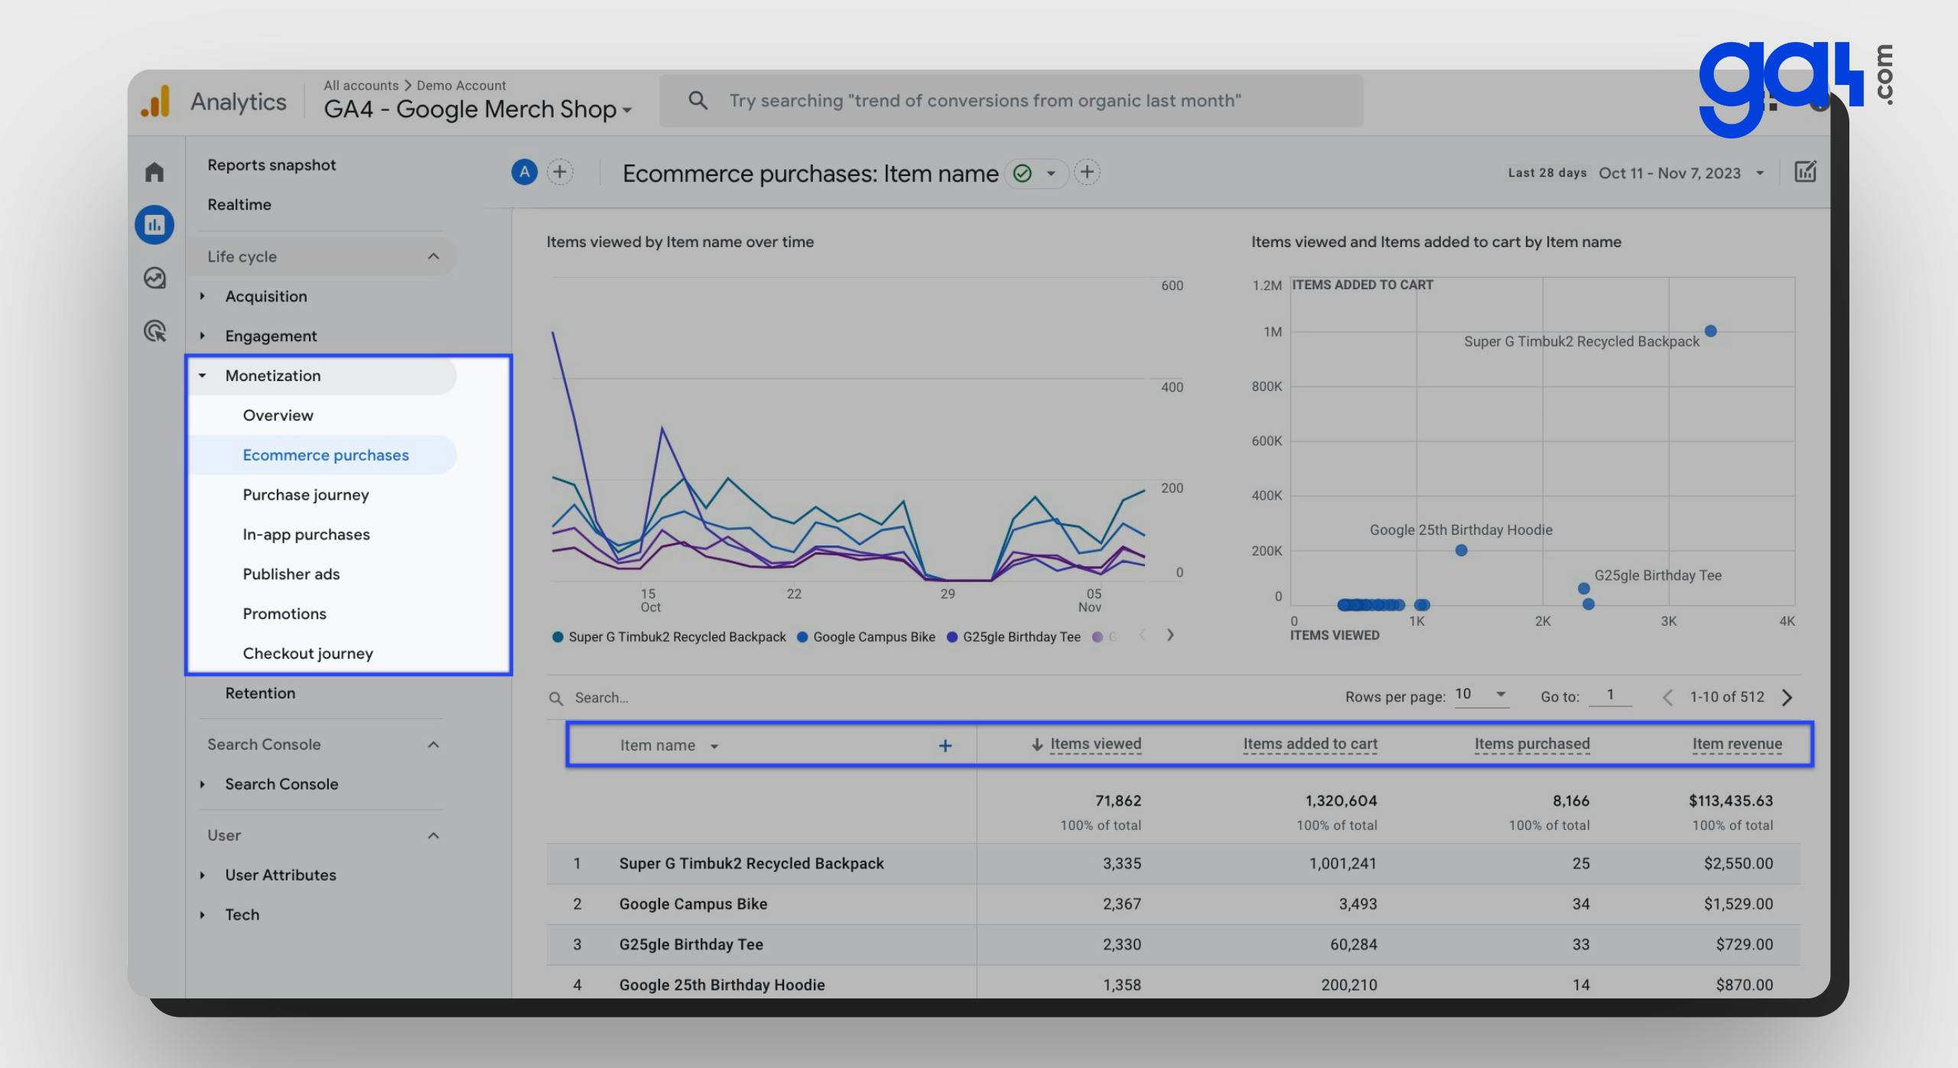
Task: Click the Google Analytics logo icon
Action: coord(155,101)
